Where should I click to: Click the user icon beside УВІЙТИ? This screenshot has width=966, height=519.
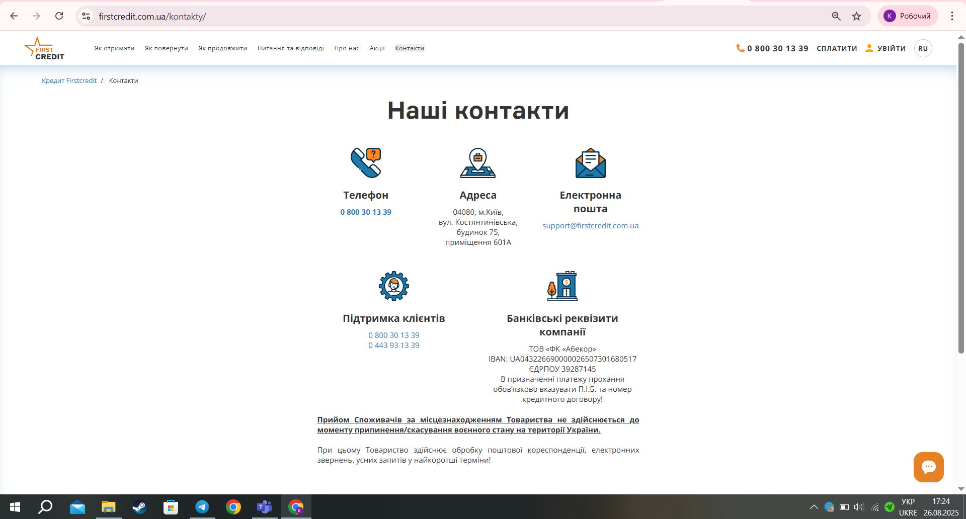[869, 48]
